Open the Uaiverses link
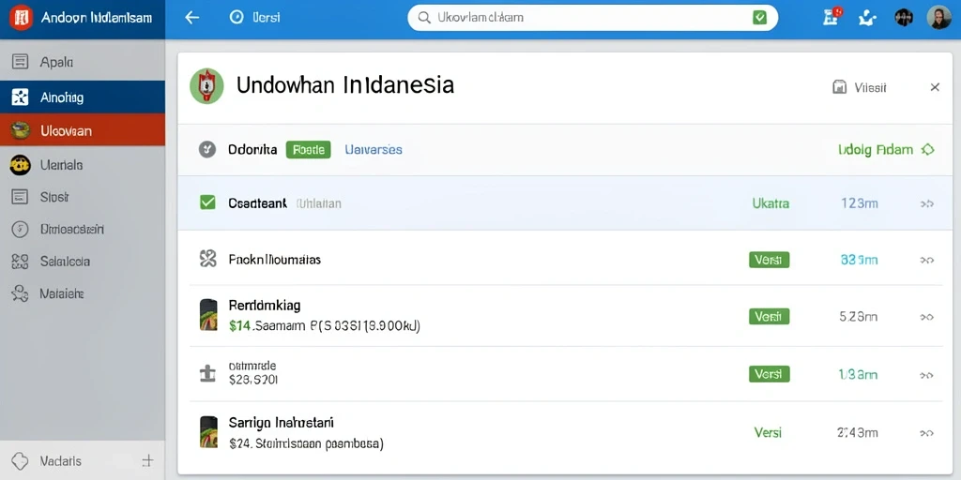The width and height of the screenshot is (961, 480). 374,149
